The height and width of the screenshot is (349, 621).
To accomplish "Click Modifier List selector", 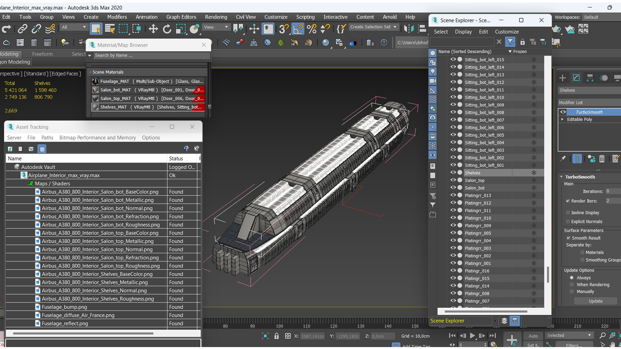I will click(589, 102).
